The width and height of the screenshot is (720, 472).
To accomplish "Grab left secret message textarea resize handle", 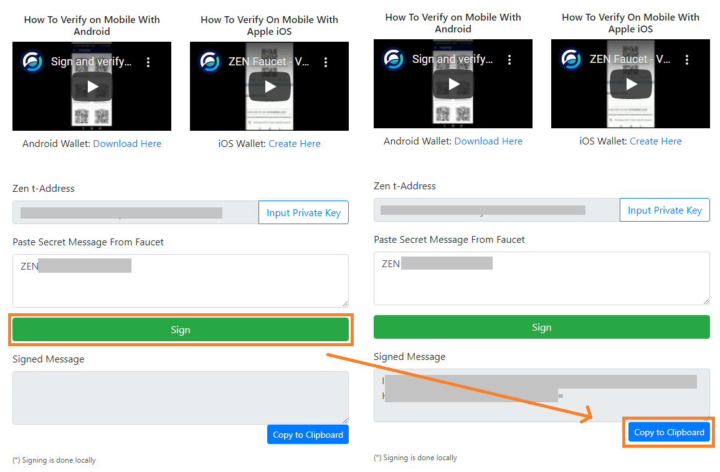I will point(345,303).
